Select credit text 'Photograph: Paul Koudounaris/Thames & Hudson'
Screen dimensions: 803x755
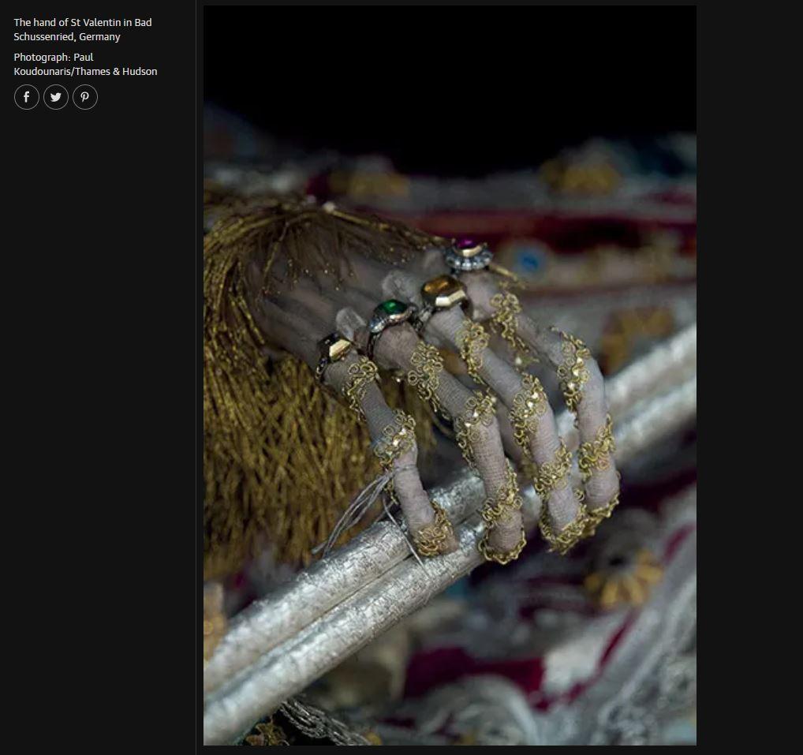pyautogui.click(x=85, y=65)
